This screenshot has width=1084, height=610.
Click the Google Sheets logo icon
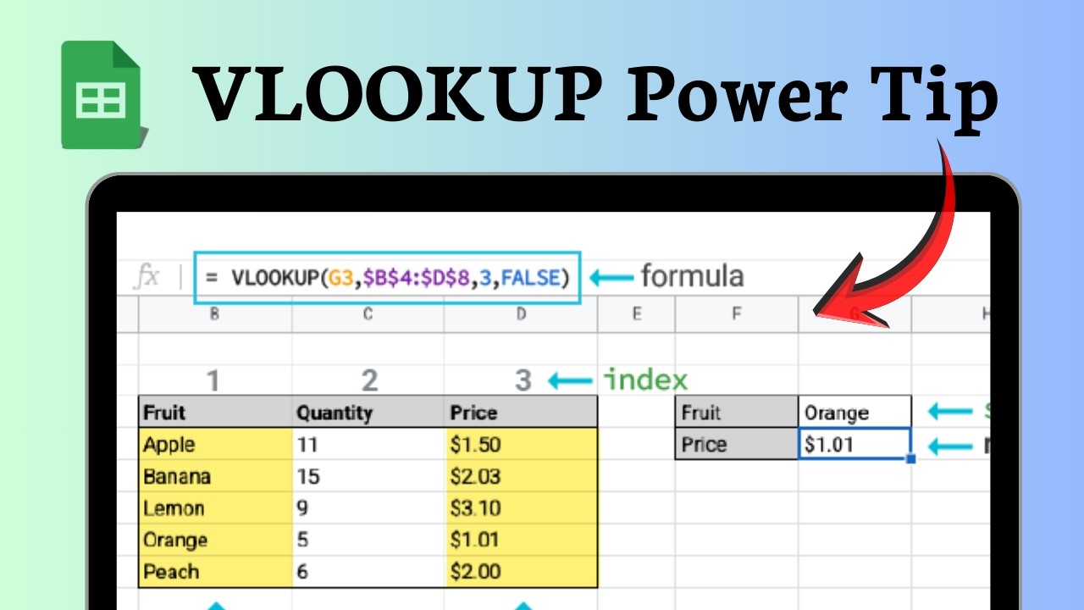(104, 95)
